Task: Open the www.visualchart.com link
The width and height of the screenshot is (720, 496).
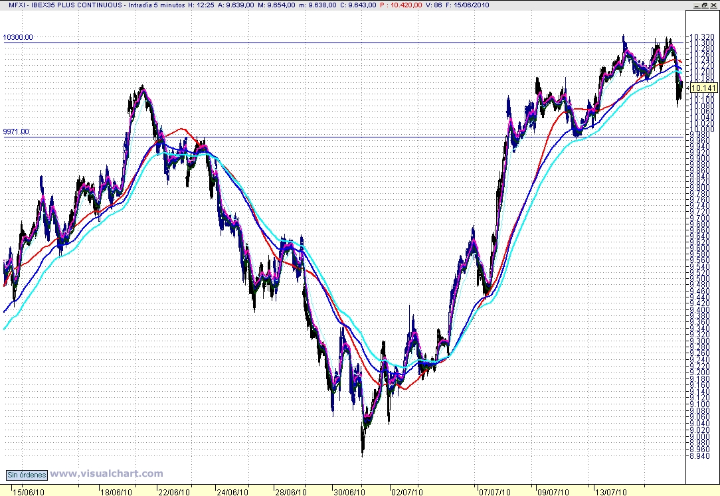Action: tap(106, 473)
